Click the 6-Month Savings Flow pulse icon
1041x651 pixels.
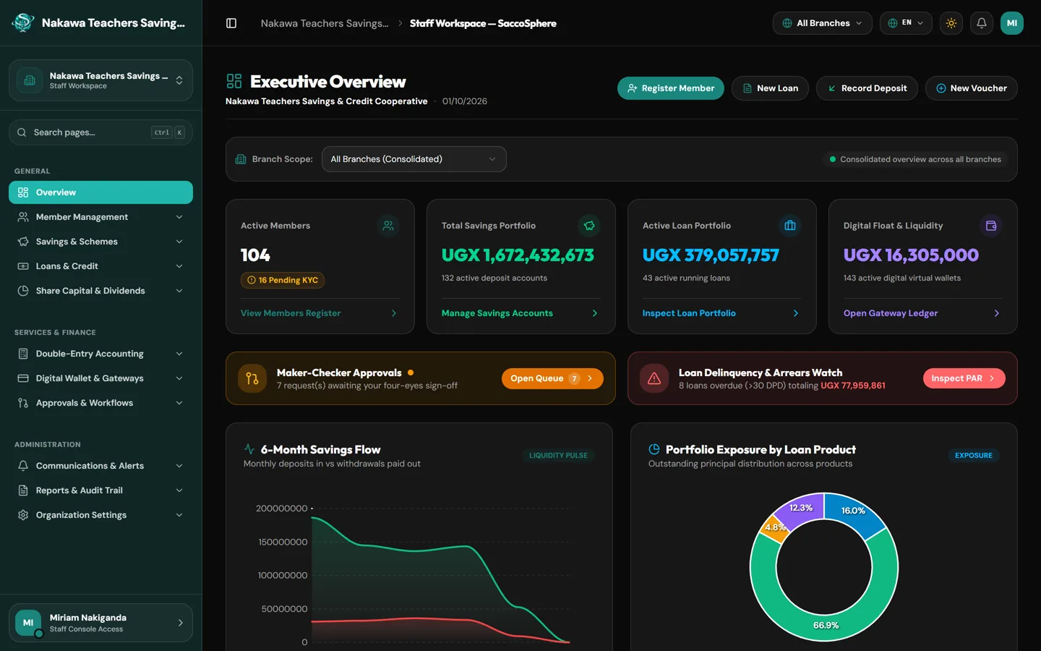(x=249, y=449)
